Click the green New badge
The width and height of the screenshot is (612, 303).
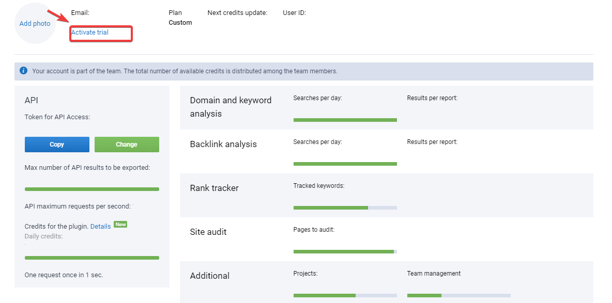pos(120,225)
